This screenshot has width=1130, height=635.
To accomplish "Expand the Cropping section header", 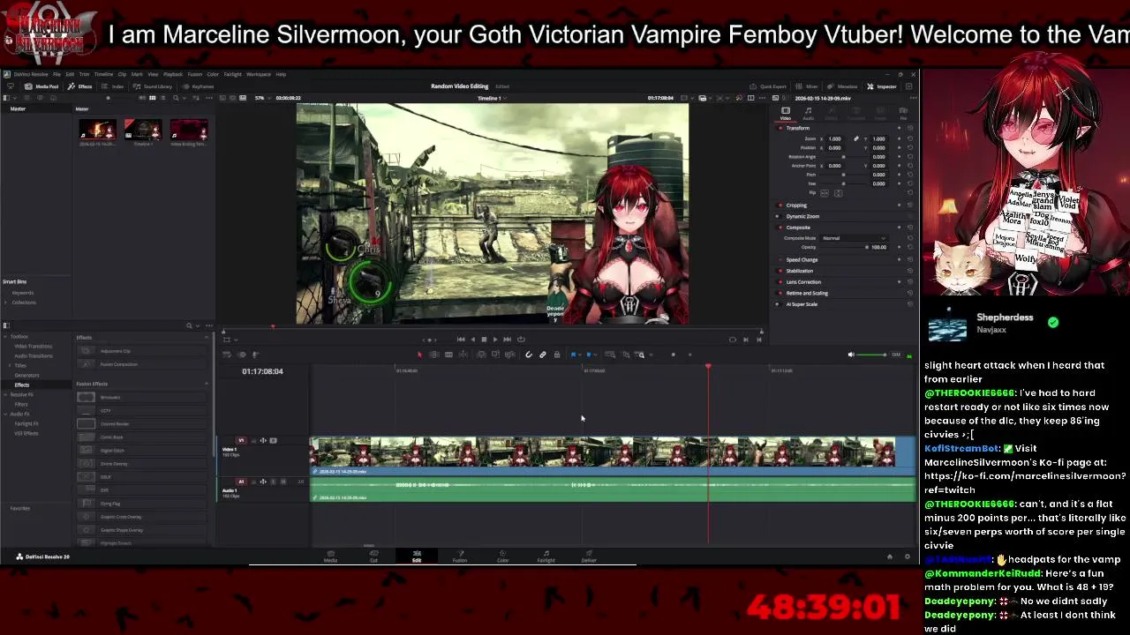I will click(x=796, y=205).
